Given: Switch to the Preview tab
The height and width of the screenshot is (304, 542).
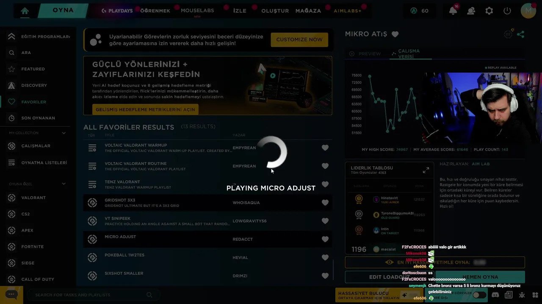Looking at the screenshot, I should (x=365, y=54).
